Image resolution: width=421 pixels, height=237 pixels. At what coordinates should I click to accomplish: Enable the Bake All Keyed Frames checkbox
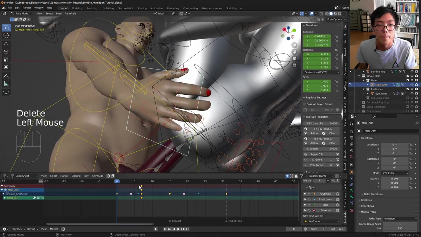(305, 104)
